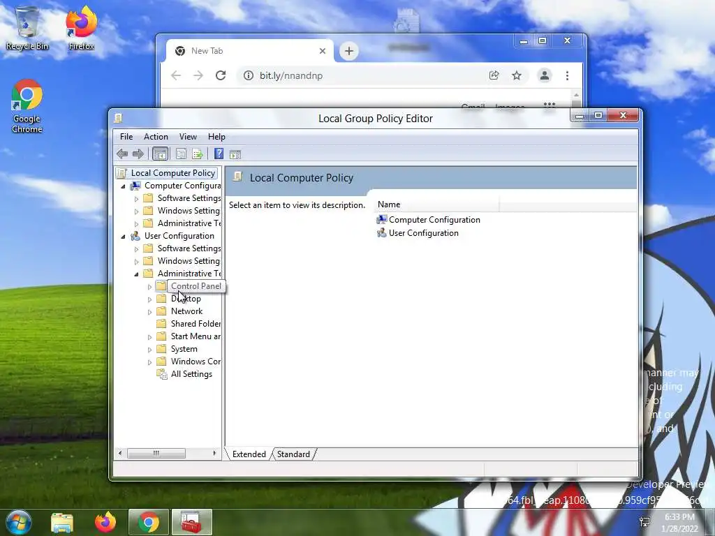Expand the Network folder arrow
The width and height of the screenshot is (715, 536).
click(x=149, y=312)
